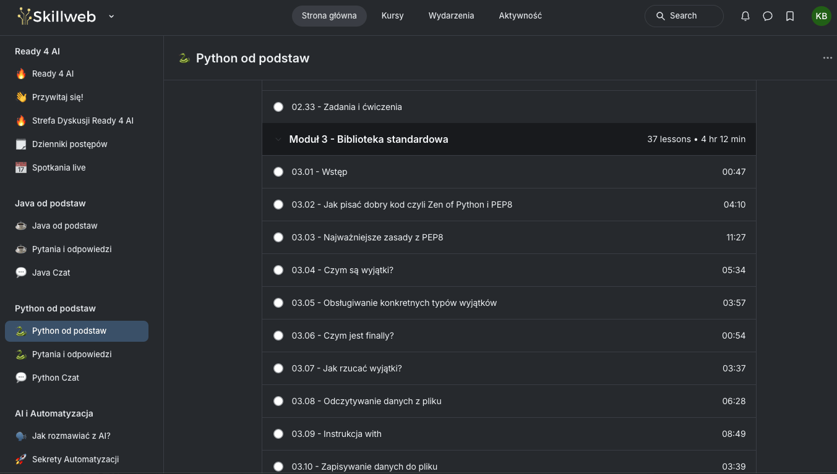Select Dzienniki postępów in the sidebar

[70, 144]
